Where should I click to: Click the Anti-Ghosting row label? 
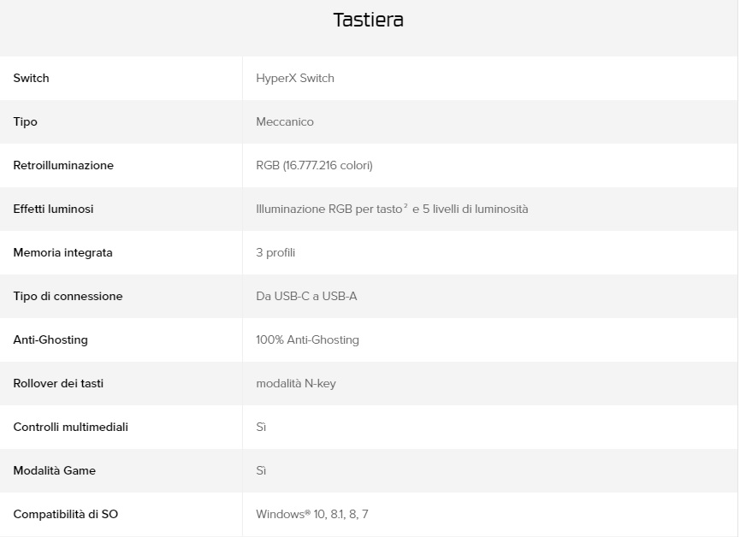pyautogui.click(x=50, y=340)
